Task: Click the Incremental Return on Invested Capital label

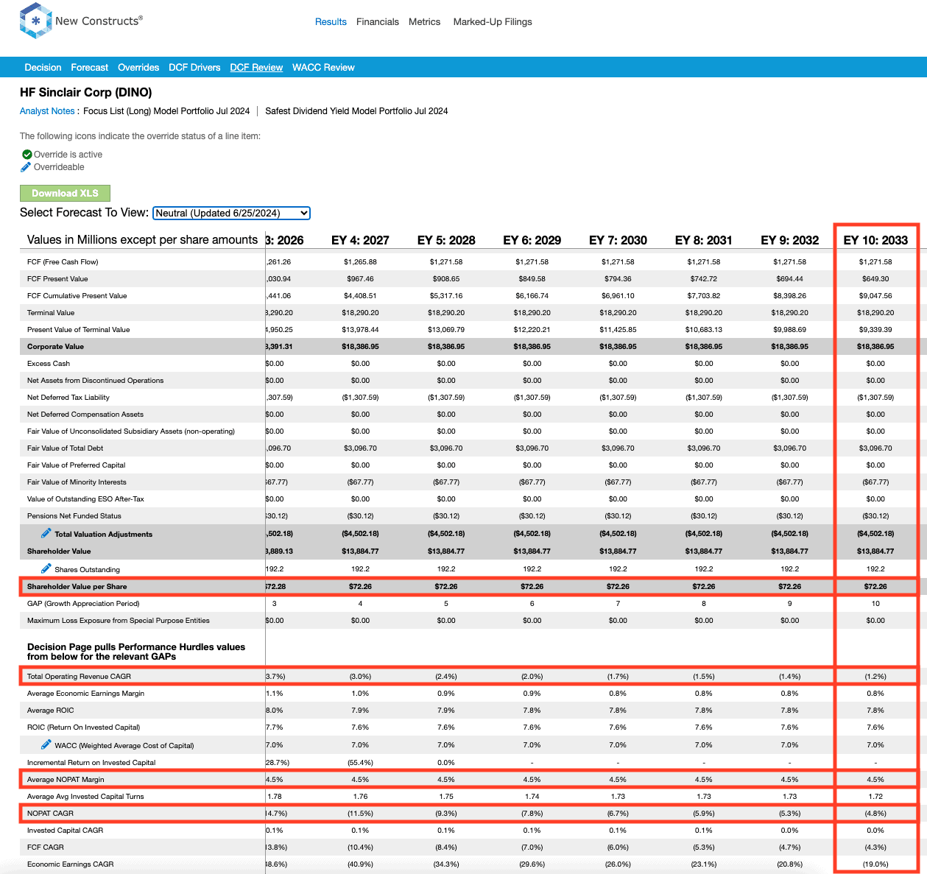Action: (91, 763)
